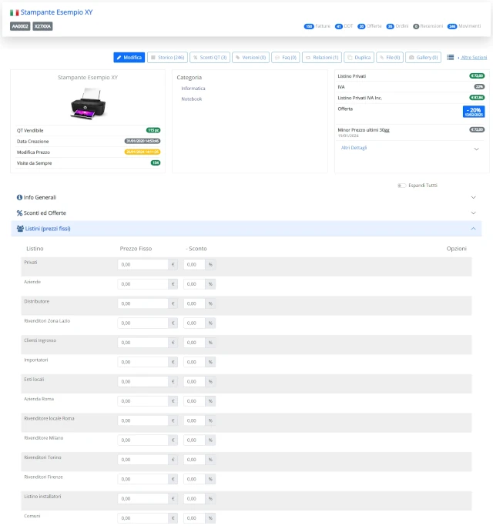The height and width of the screenshot is (529, 493).
Task: Open the Informatica category link
Action: 193,89
